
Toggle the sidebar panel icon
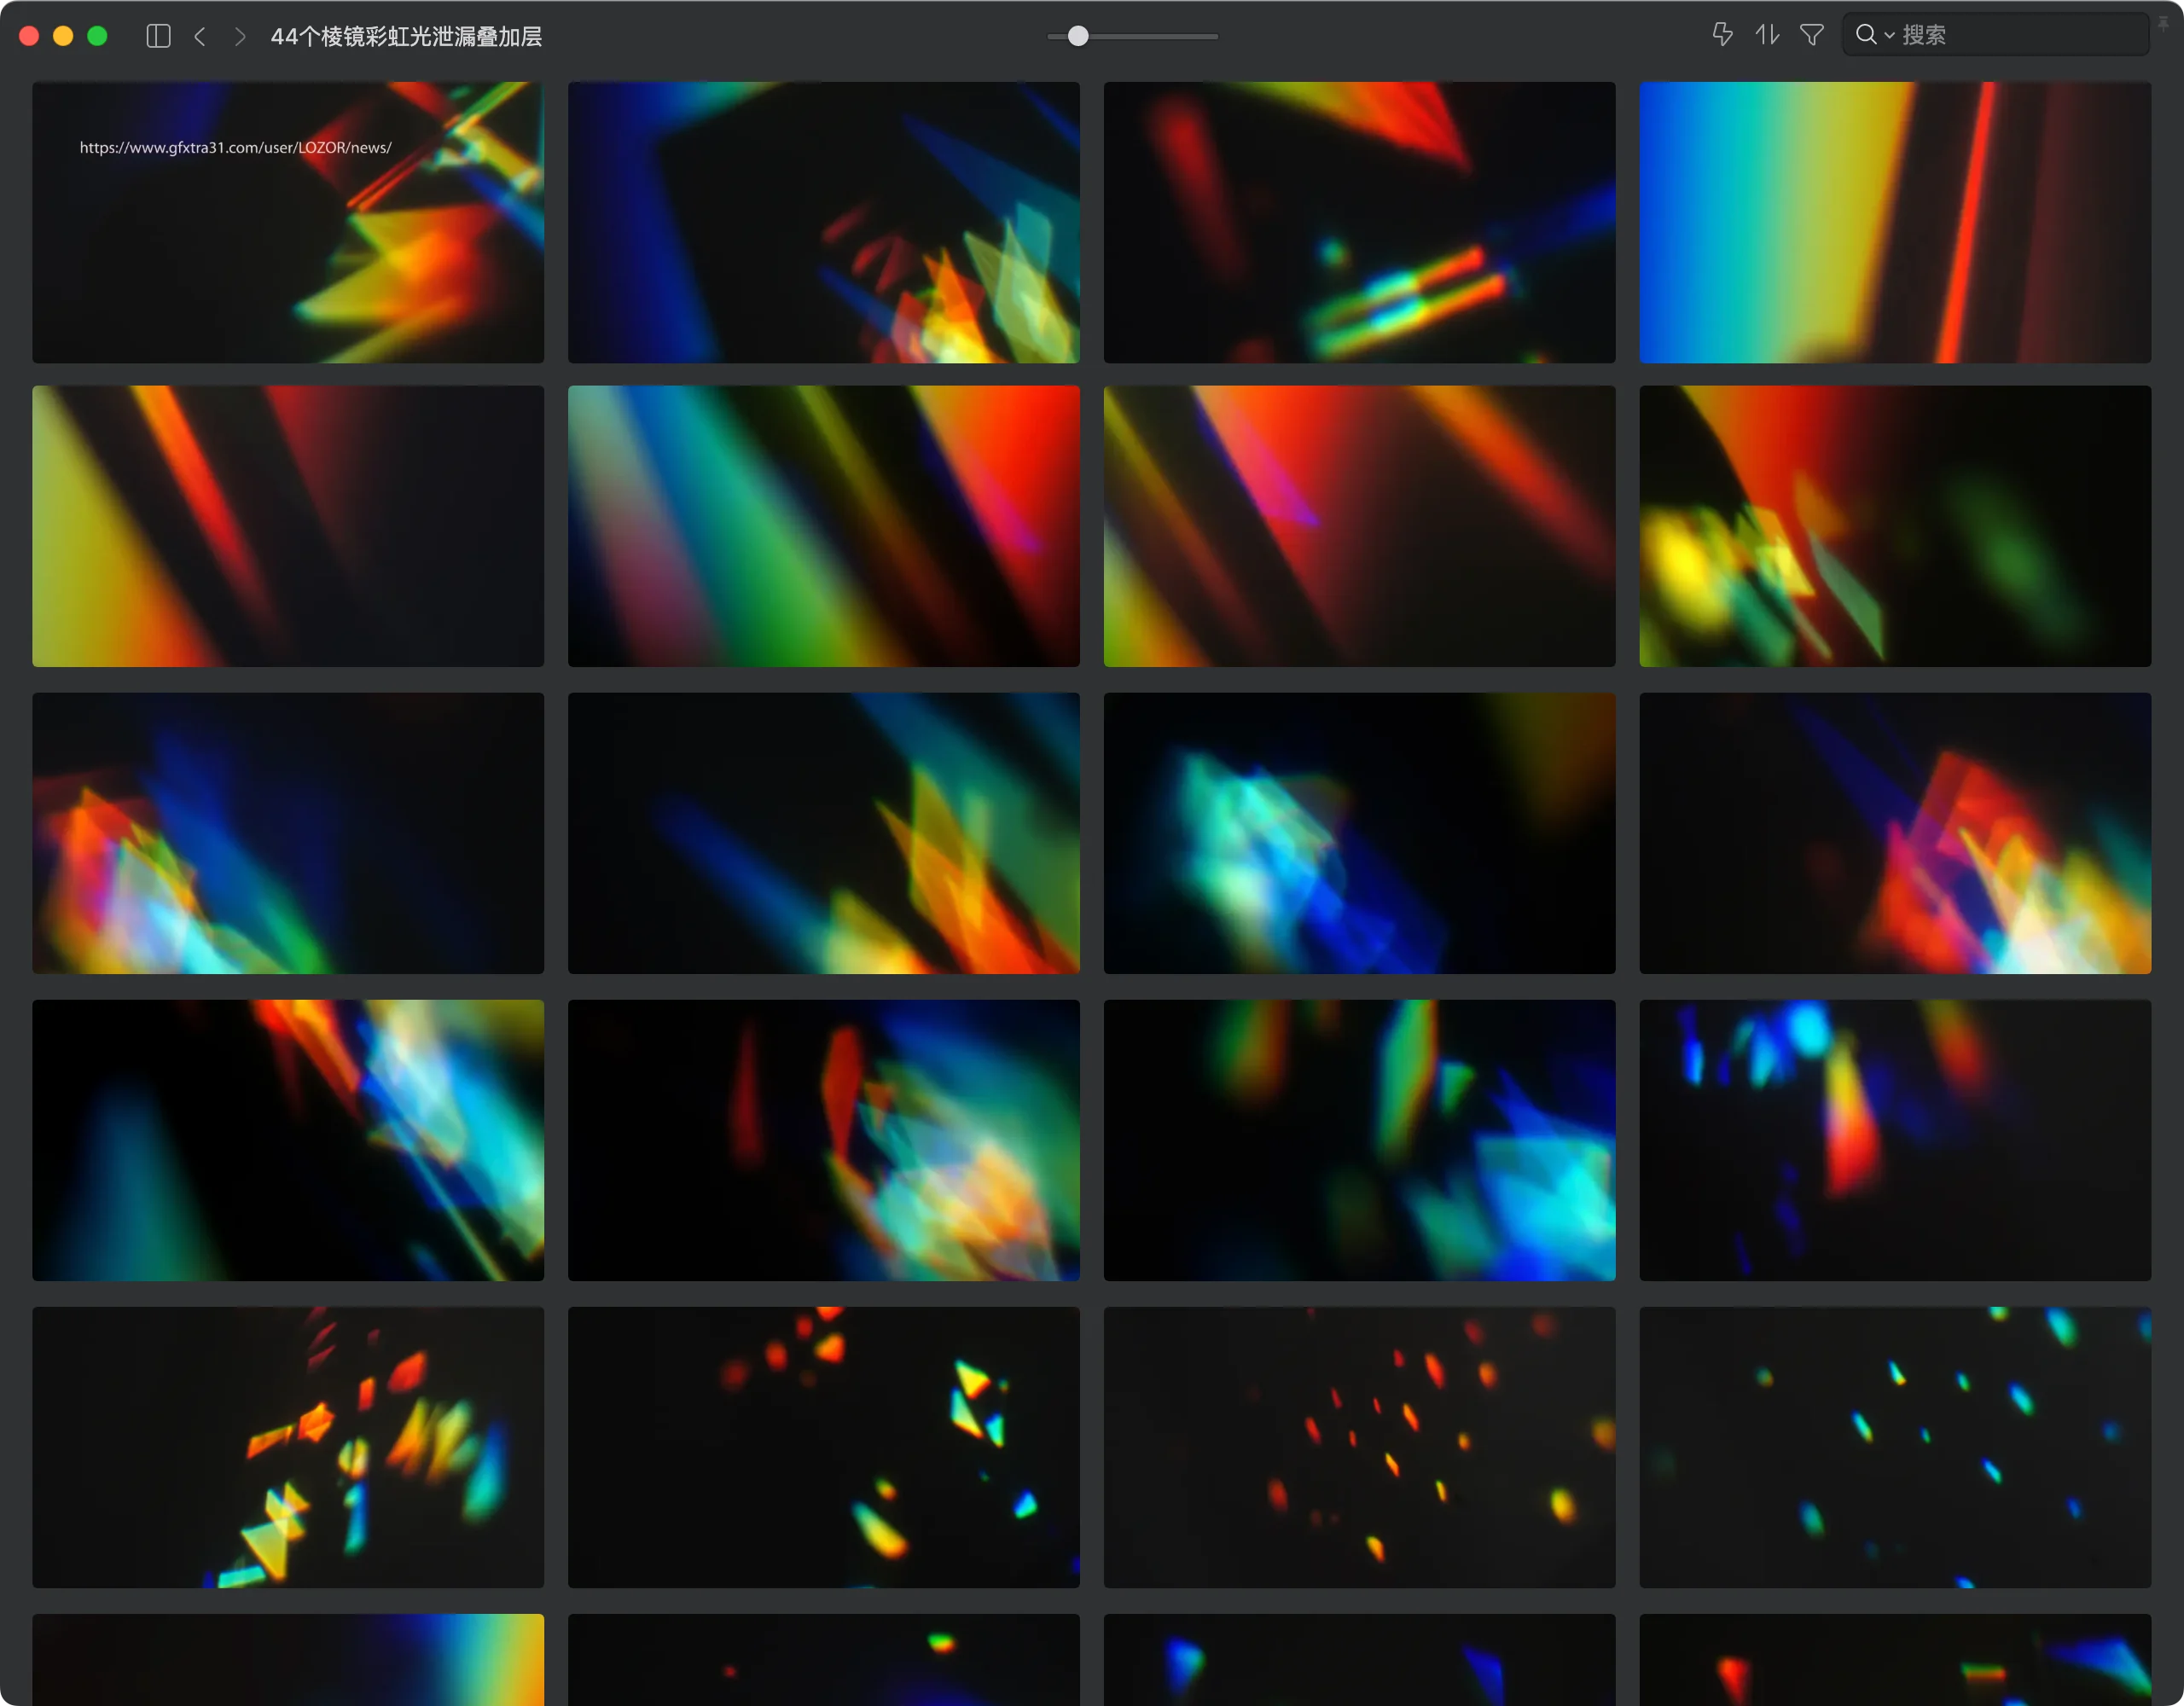[x=158, y=36]
